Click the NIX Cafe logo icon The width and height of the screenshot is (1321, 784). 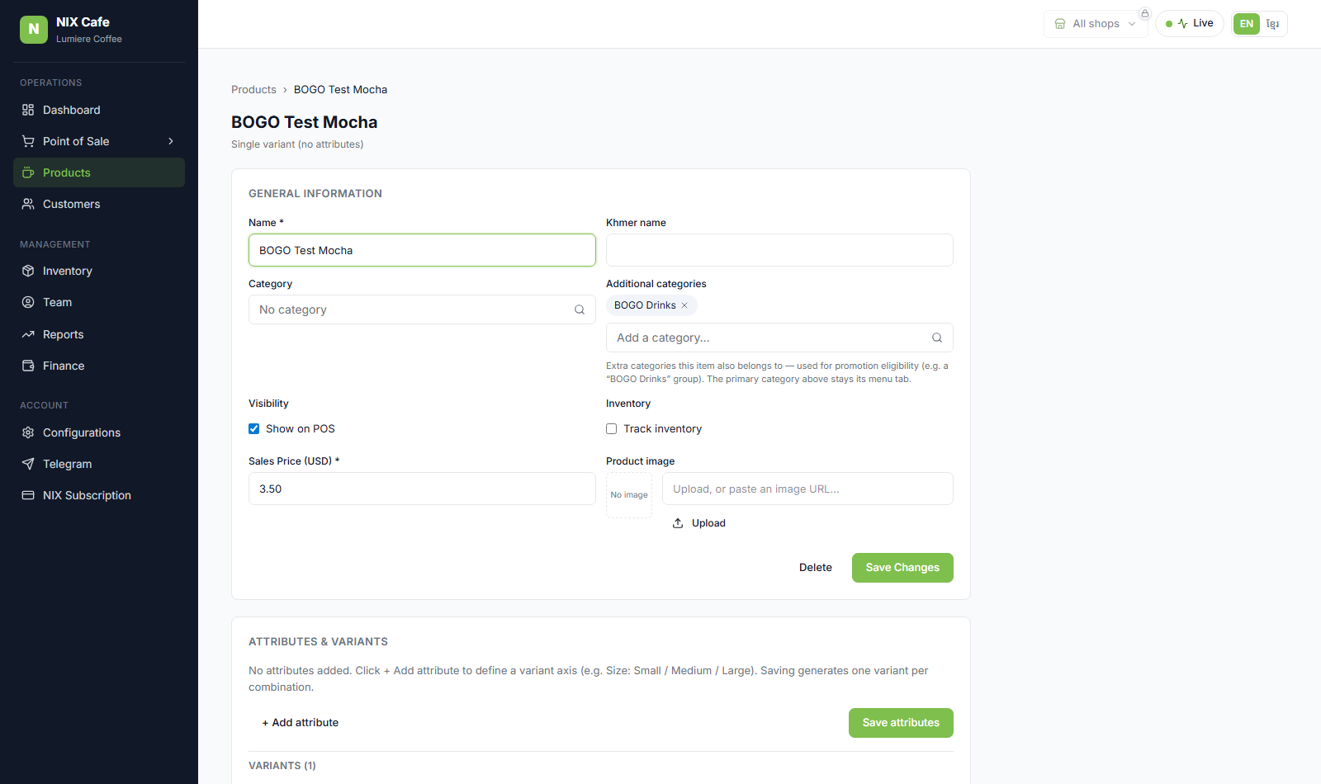coord(34,30)
